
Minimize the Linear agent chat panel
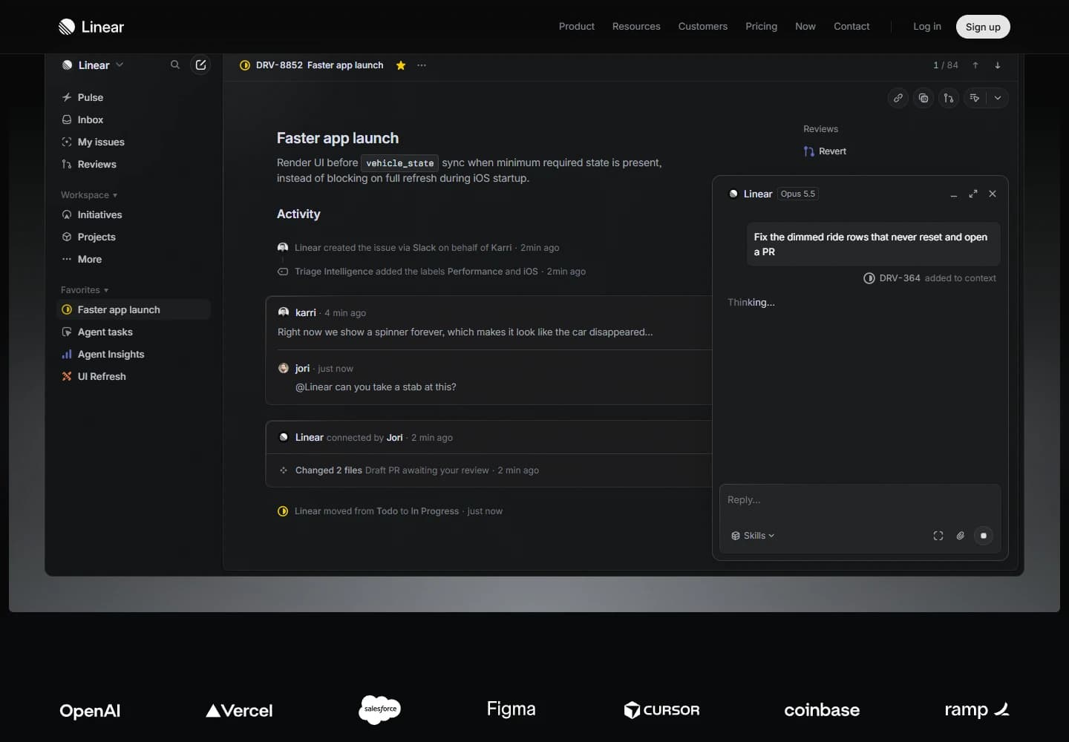tap(954, 194)
